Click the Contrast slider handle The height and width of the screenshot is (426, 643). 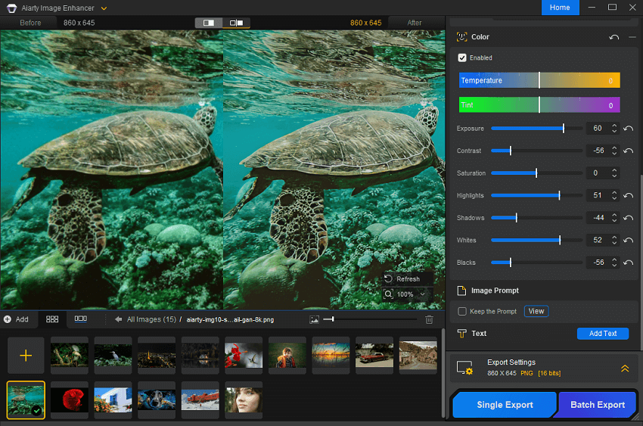(510, 151)
